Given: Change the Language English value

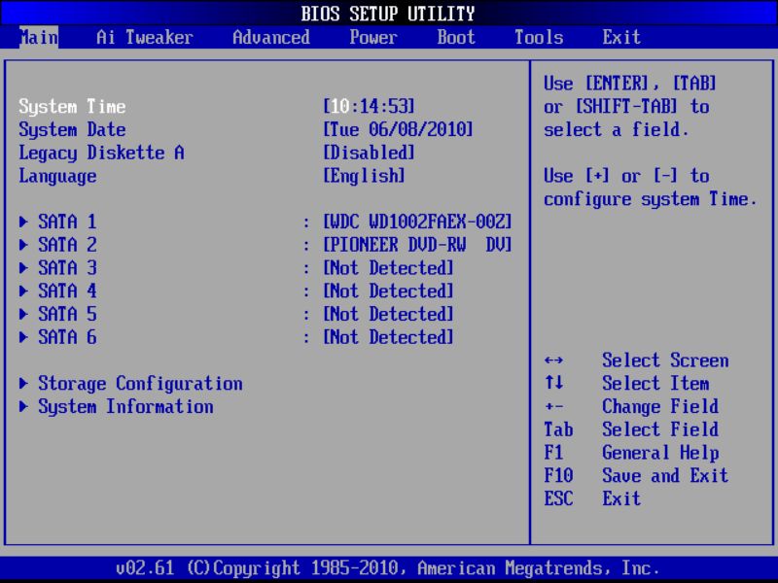Looking at the screenshot, I should coord(364,176).
